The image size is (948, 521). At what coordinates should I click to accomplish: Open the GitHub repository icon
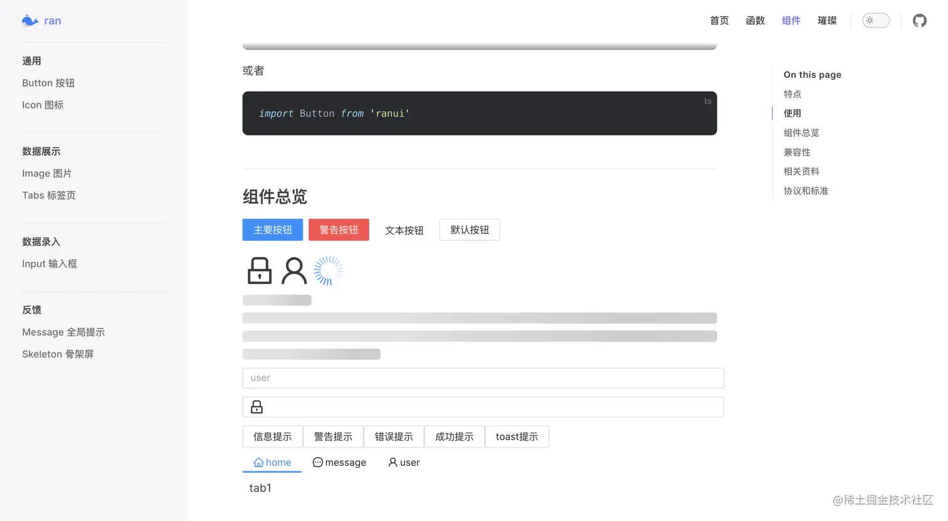pos(920,21)
